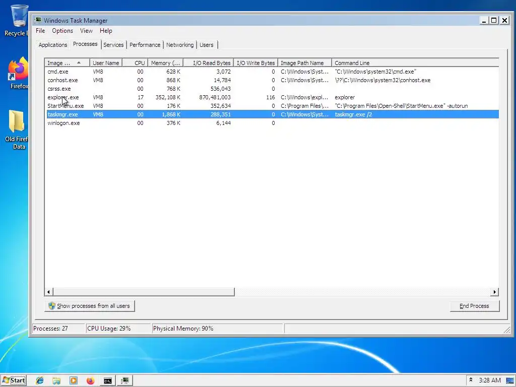Sort by Image Path Name column
Screen dimensions: 516x387
pyautogui.click(x=305, y=63)
